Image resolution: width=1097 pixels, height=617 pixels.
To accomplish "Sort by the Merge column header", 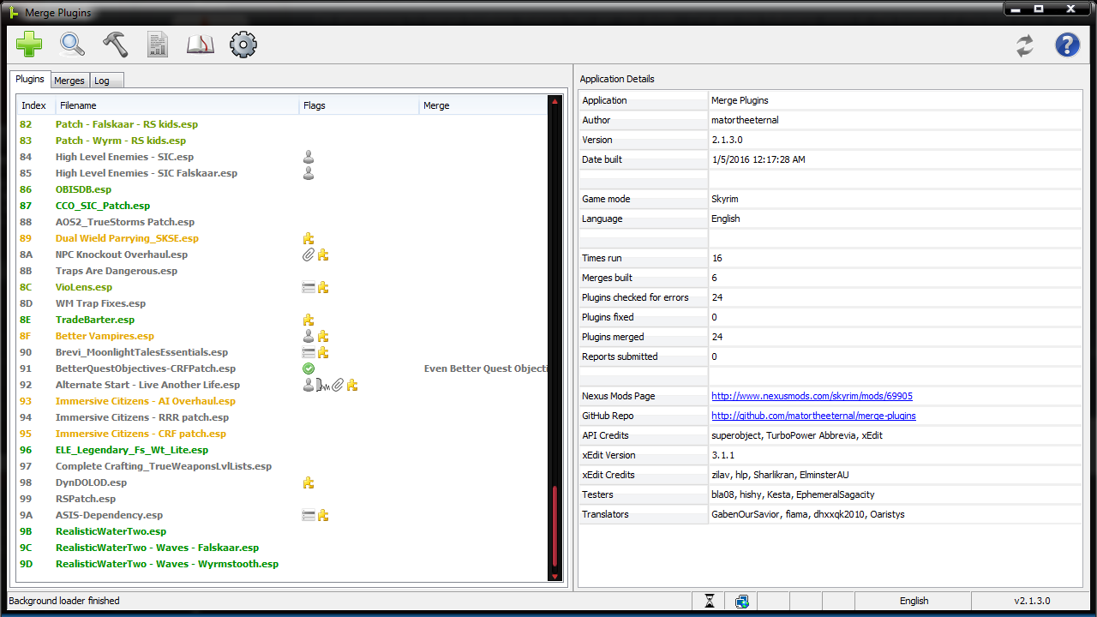I will coord(483,105).
